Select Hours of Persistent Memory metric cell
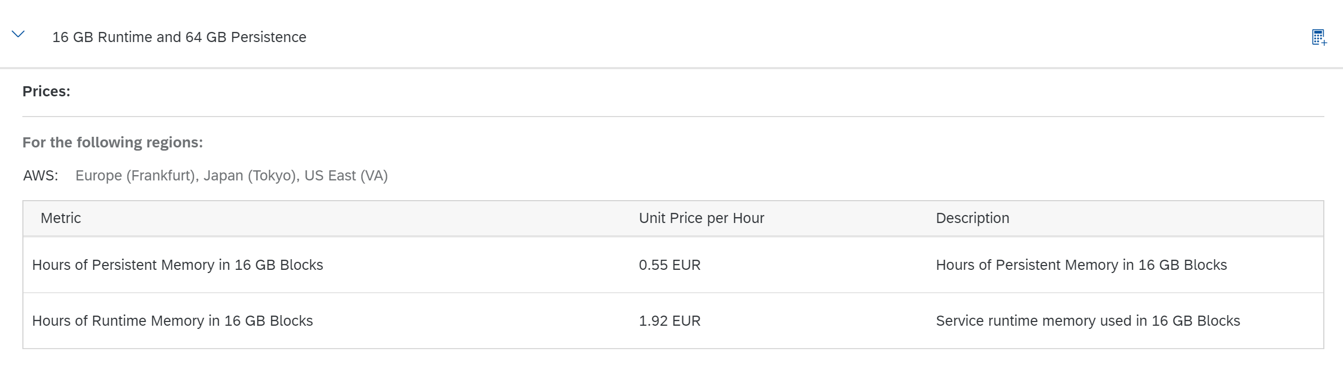1343x388 pixels. [177, 265]
